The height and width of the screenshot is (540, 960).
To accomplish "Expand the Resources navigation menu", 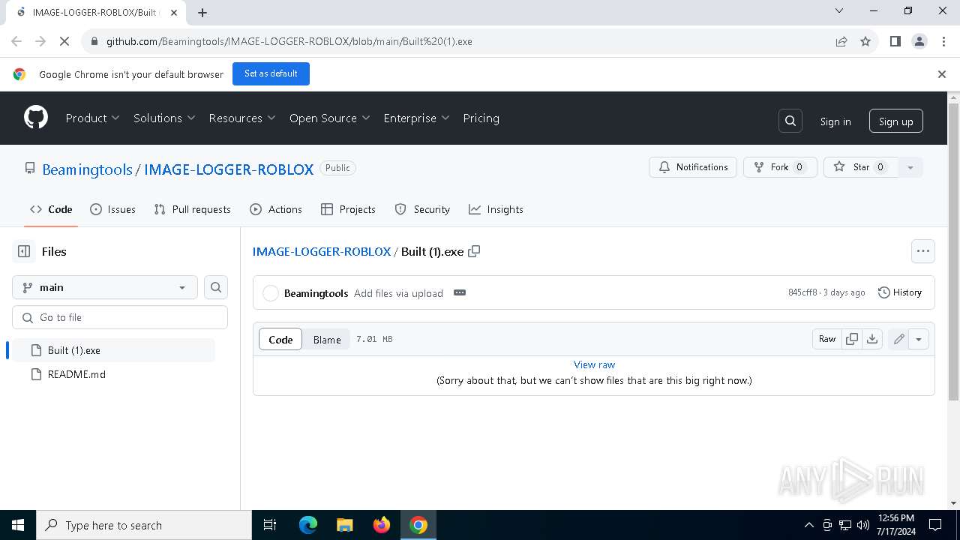I will (x=242, y=118).
